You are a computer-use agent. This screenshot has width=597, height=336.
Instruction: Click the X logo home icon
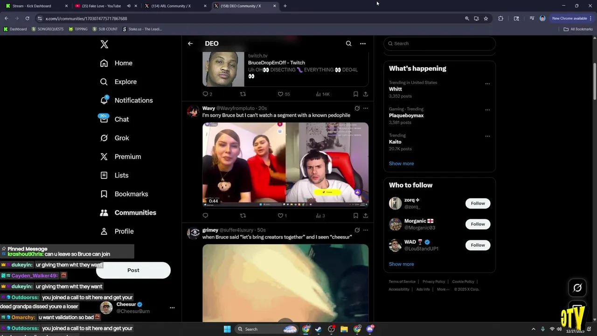pos(104,44)
